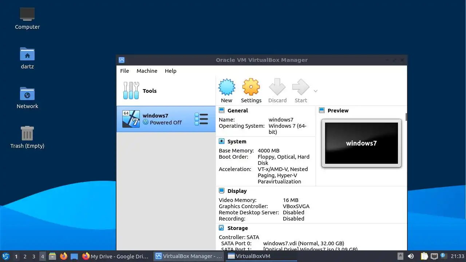Switch to VirtualBoxVM taskbar window

tap(261, 256)
